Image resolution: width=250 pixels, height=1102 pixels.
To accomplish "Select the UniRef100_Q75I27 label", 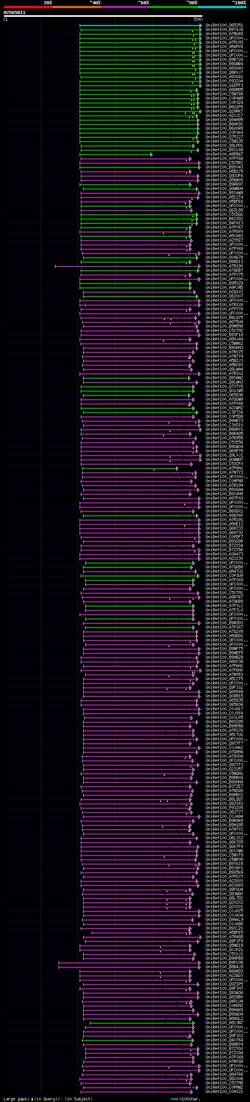I will tap(224, 137).
